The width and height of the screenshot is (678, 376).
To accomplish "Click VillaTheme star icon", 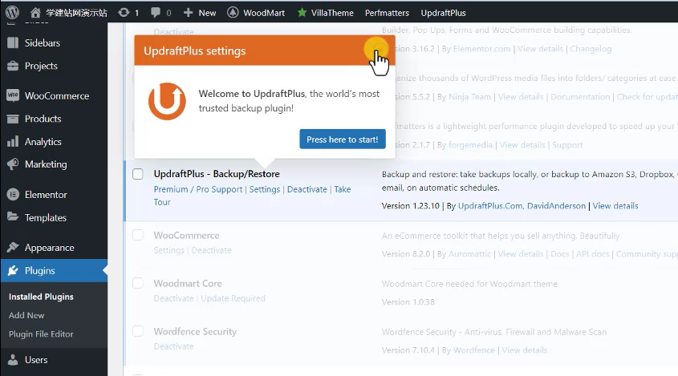I will click(x=302, y=13).
